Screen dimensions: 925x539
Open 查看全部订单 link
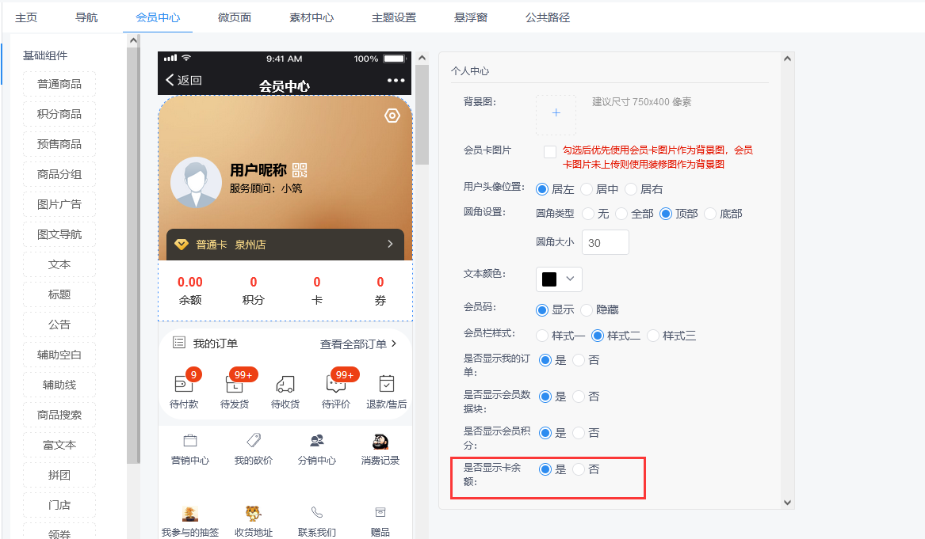(x=357, y=344)
